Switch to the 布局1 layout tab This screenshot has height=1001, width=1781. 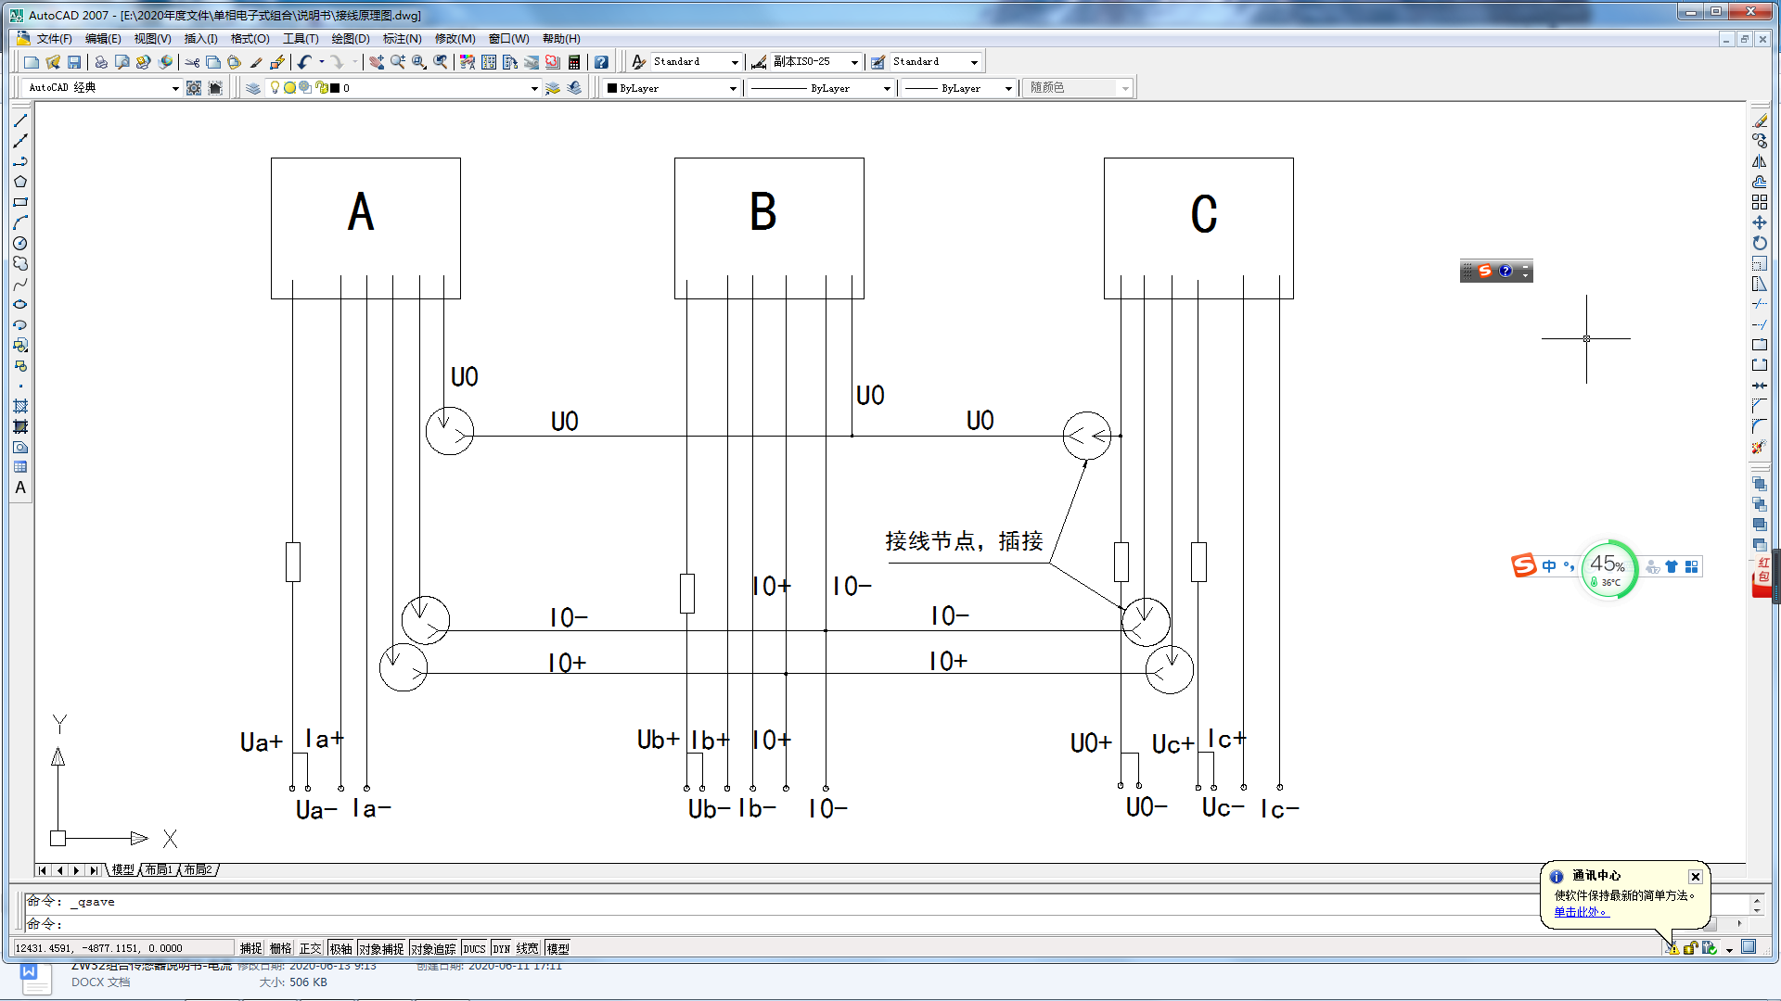(159, 869)
